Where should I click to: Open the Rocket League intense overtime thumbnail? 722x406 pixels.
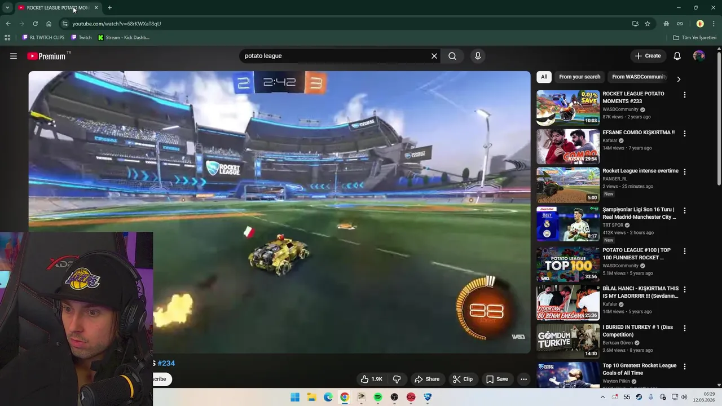[568, 185]
